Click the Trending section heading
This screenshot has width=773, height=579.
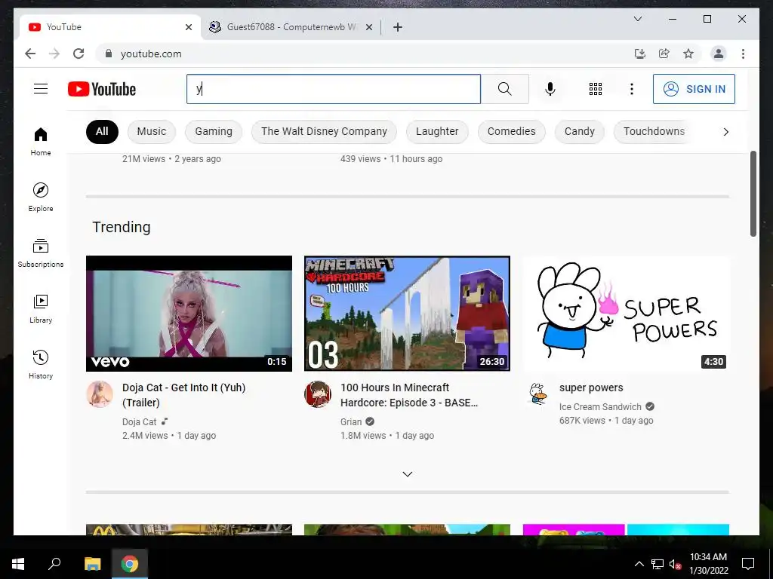(122, 227)
